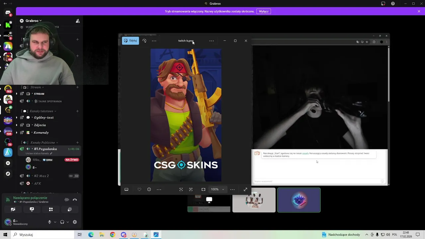Open Chrome from the taskbar

pos(113,235)
